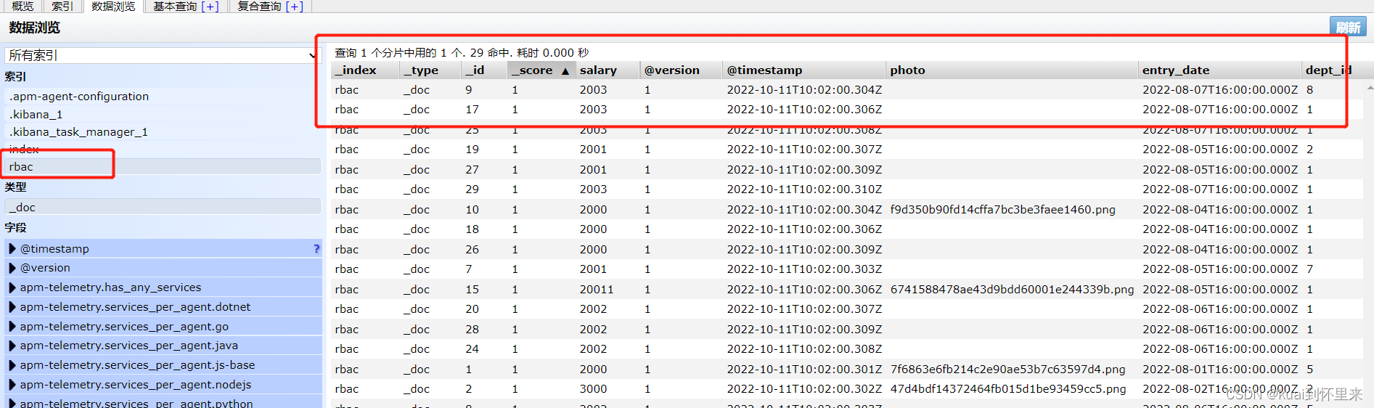Sort by the _index column header
1374x408 pixels.
[365, 70]
